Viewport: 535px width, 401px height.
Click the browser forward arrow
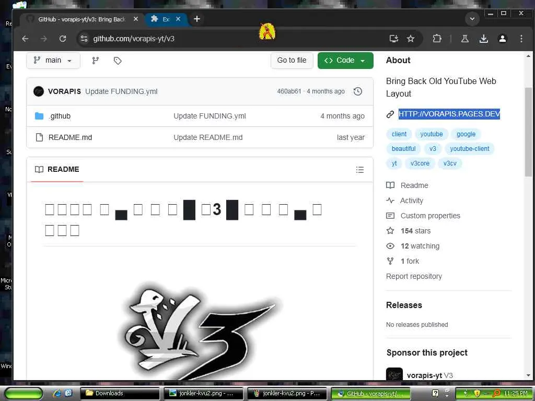tap(44, 39)
